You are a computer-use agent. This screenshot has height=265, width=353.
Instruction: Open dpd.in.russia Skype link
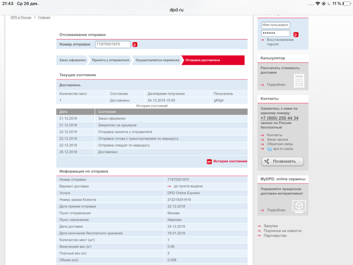pos(283,149)
